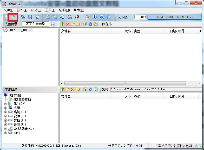Image resolution: width=204 pixels, height=150 pixels.
Task: Select CD 驱动器 (G:) label
Action: click(x=24, y=129)
